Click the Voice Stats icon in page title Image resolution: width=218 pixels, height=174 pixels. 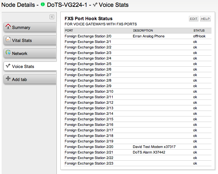(x=95, y=5)
